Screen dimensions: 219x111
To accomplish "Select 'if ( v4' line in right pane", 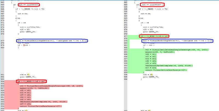I will (x=145, y=23).
